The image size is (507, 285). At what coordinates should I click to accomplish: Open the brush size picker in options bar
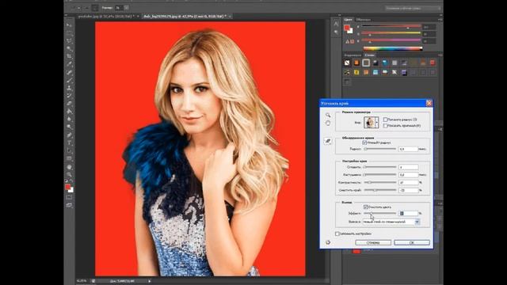point(126,8)
